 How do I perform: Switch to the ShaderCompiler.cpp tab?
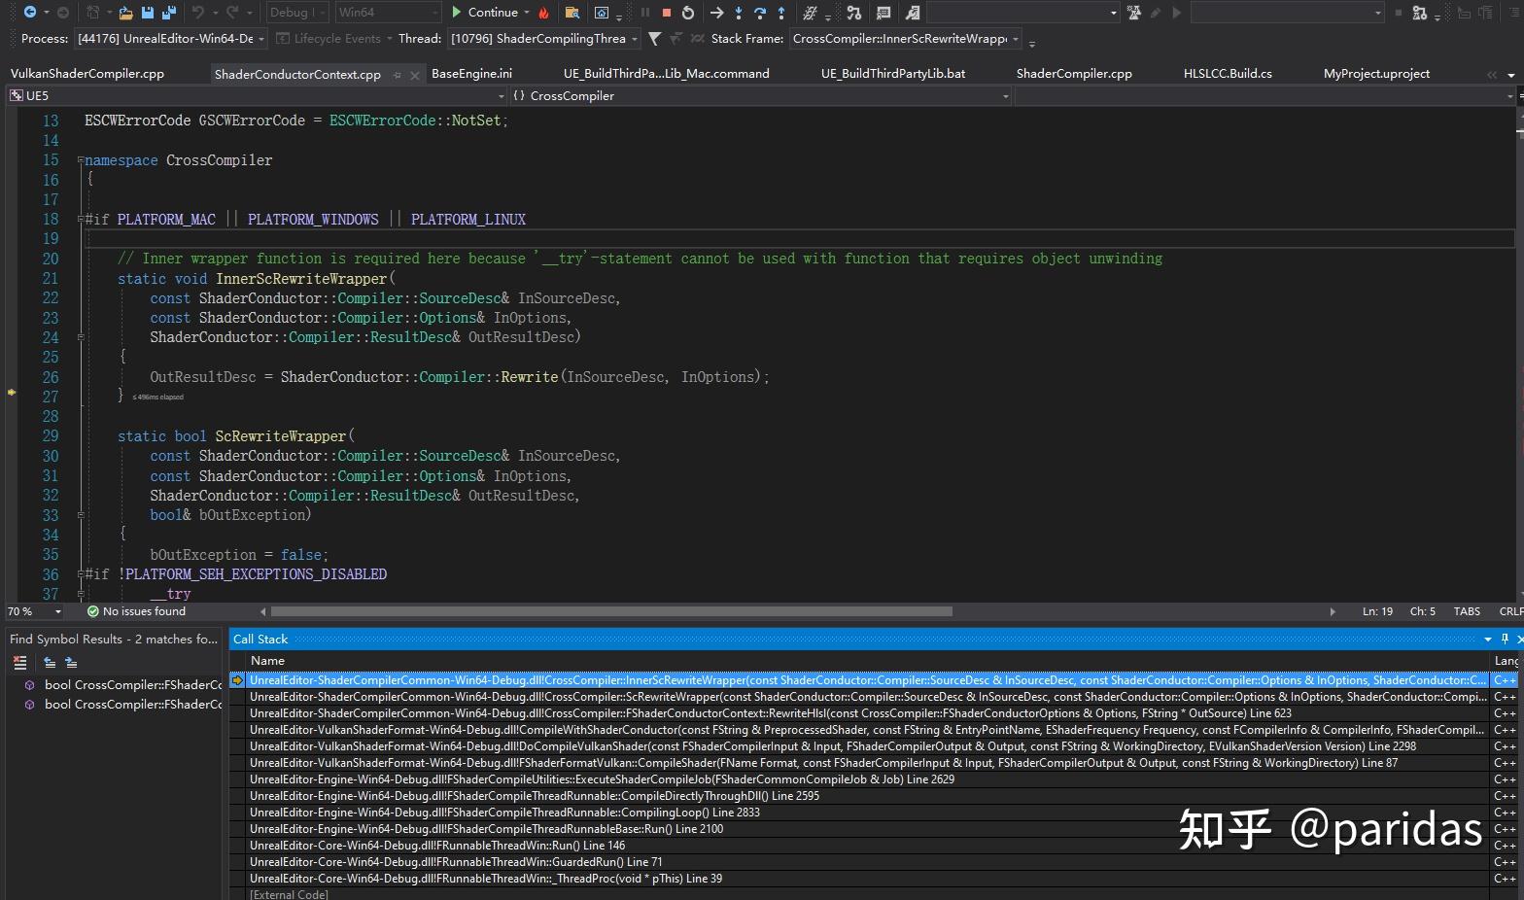pyautogui.click(x=1074, y=73)
